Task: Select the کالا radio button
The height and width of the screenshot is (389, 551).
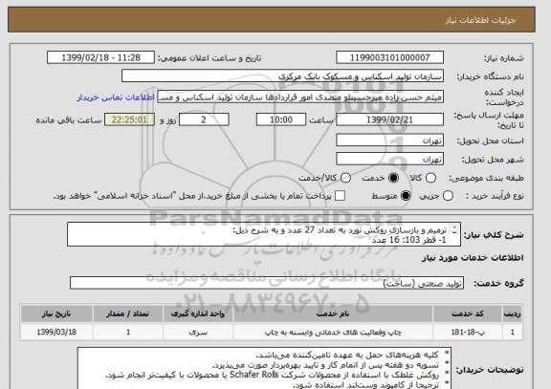Action: [x=430, y=178]
